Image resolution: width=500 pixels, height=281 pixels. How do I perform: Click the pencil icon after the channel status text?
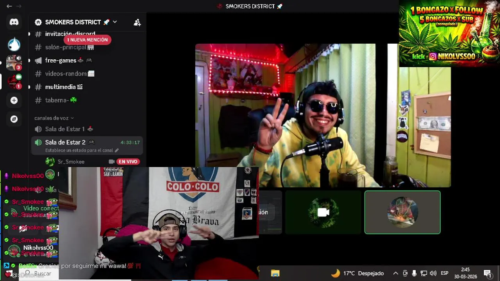[116, 150]
